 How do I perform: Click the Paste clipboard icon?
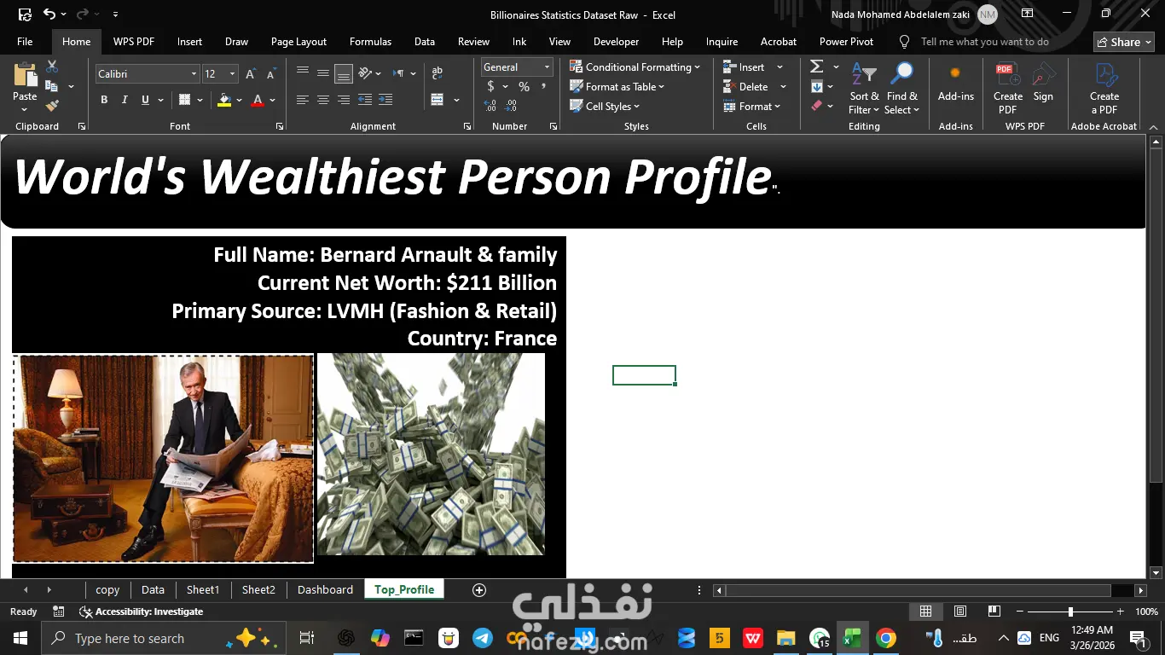click(x=25, y=76)
